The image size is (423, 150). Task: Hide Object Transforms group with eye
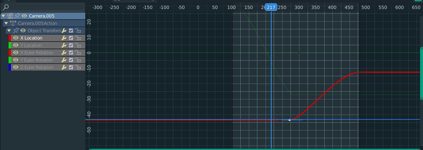23,31
